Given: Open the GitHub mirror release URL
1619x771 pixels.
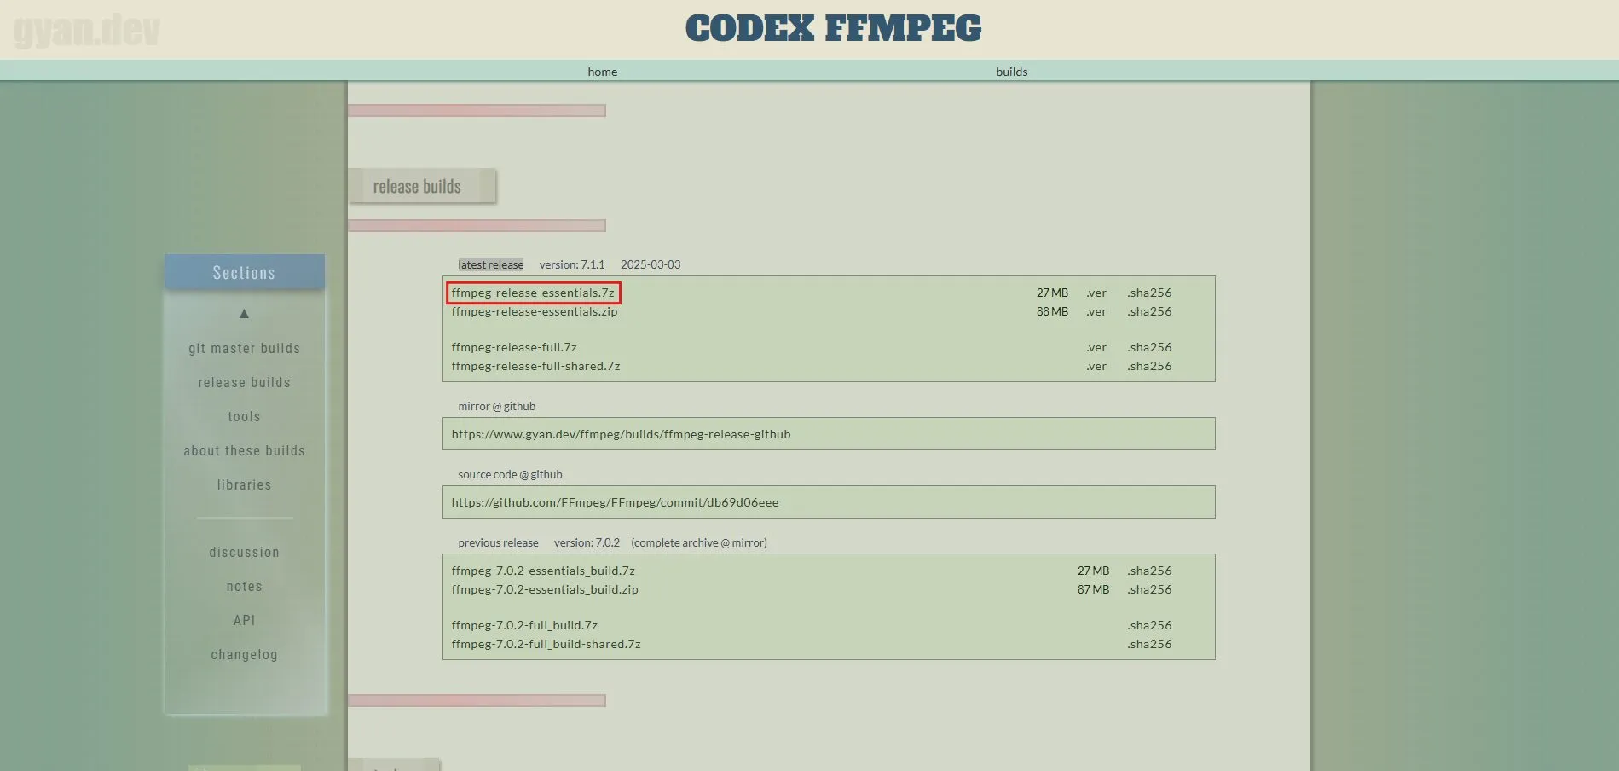Looking at the screenshot, I should [x=621, y=434].
